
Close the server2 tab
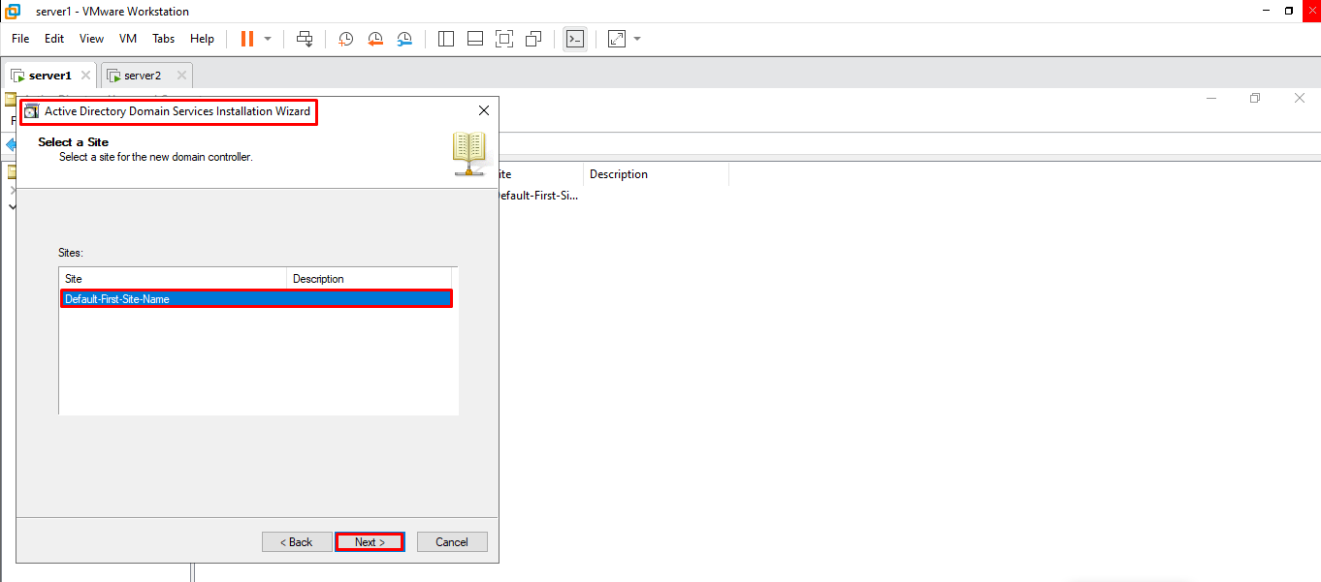tap(179, 76)
